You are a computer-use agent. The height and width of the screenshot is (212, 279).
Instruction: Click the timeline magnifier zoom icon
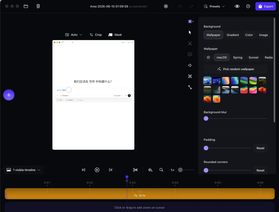click(161, 170)
